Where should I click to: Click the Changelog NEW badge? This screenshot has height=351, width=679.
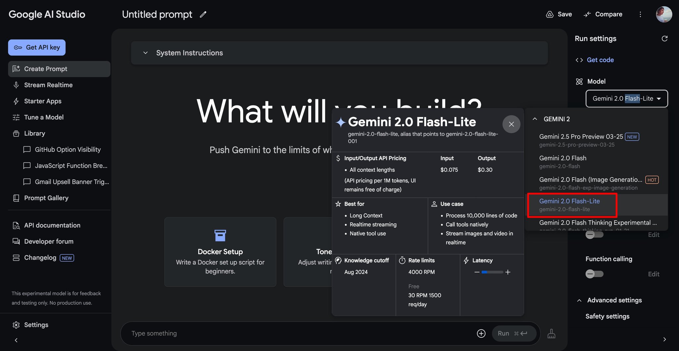pos(67,258)
